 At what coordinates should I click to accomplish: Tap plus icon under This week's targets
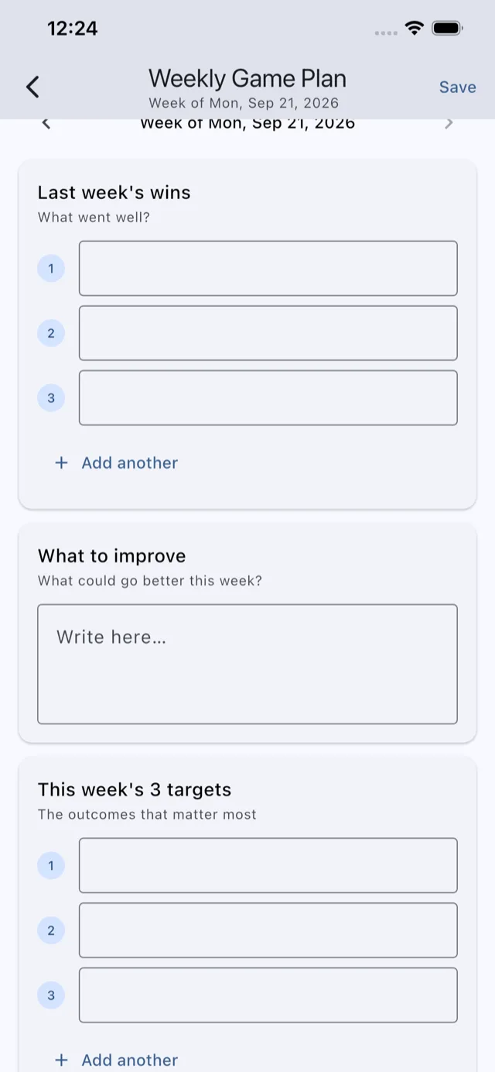61,1060
